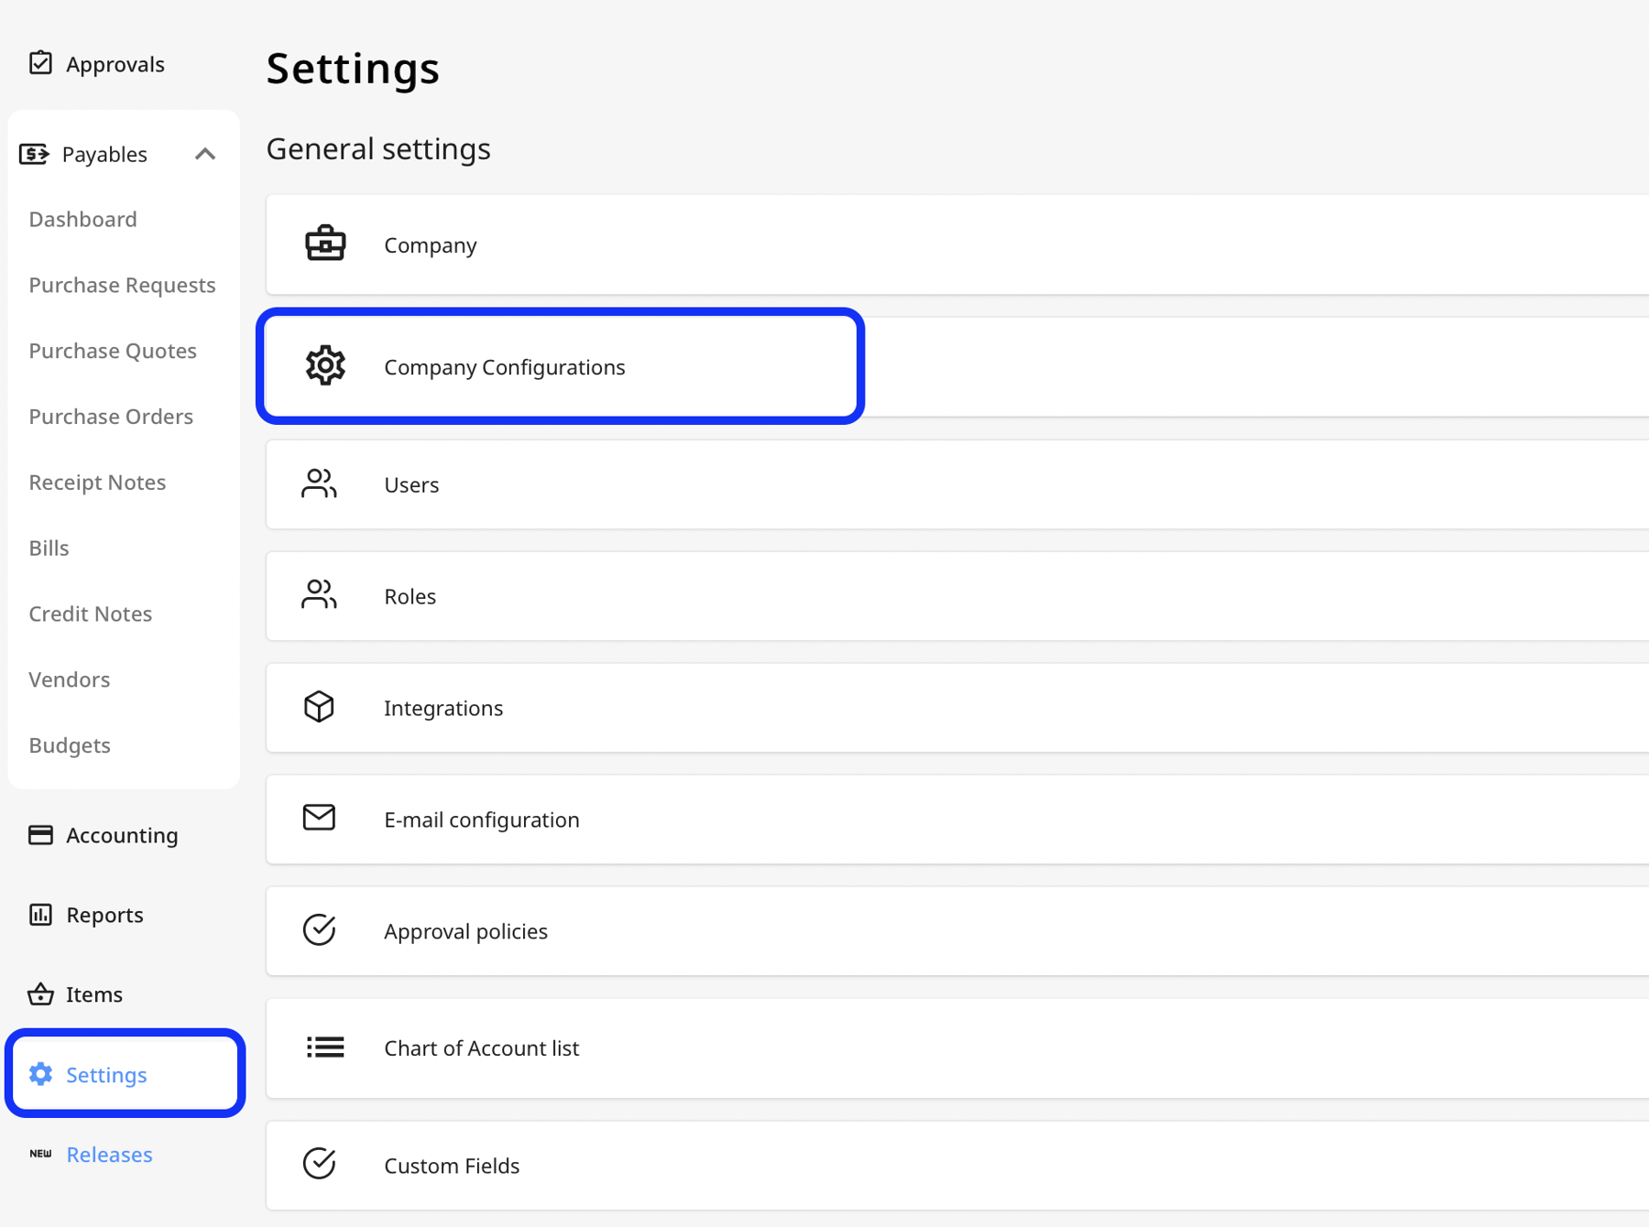Screen dimensions: 1649x1227
Task: Click the Reports bar chart icon
Action: pyautogui.click(x=41, y=914)
